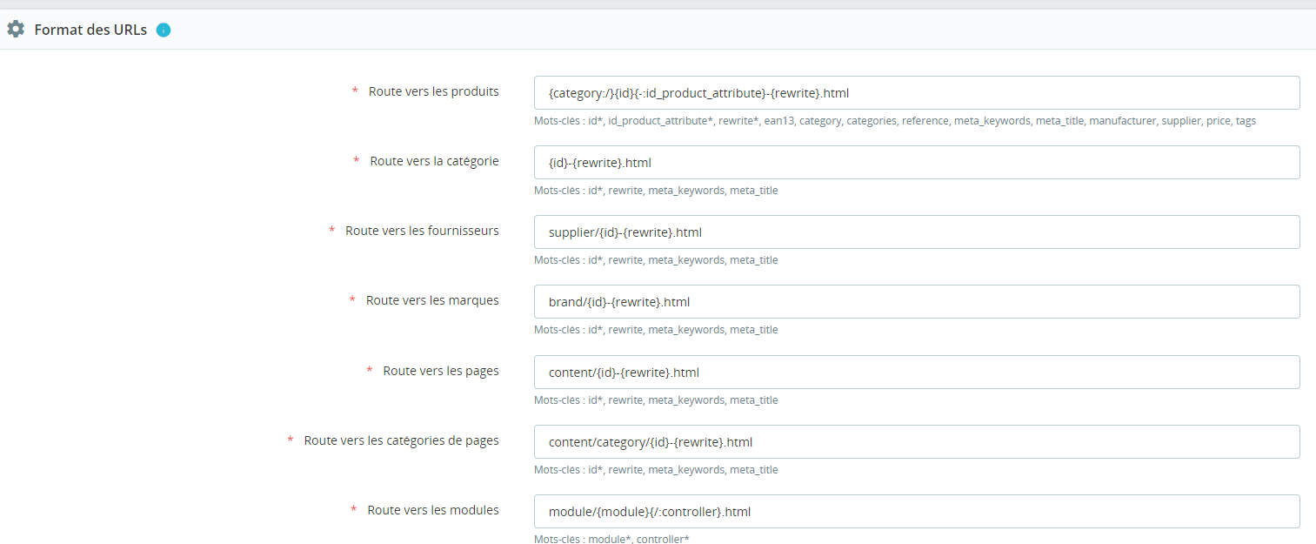Click the Route vers les fournisseurs input
This screenshot has height=544, width=1316.
[917, 232]
